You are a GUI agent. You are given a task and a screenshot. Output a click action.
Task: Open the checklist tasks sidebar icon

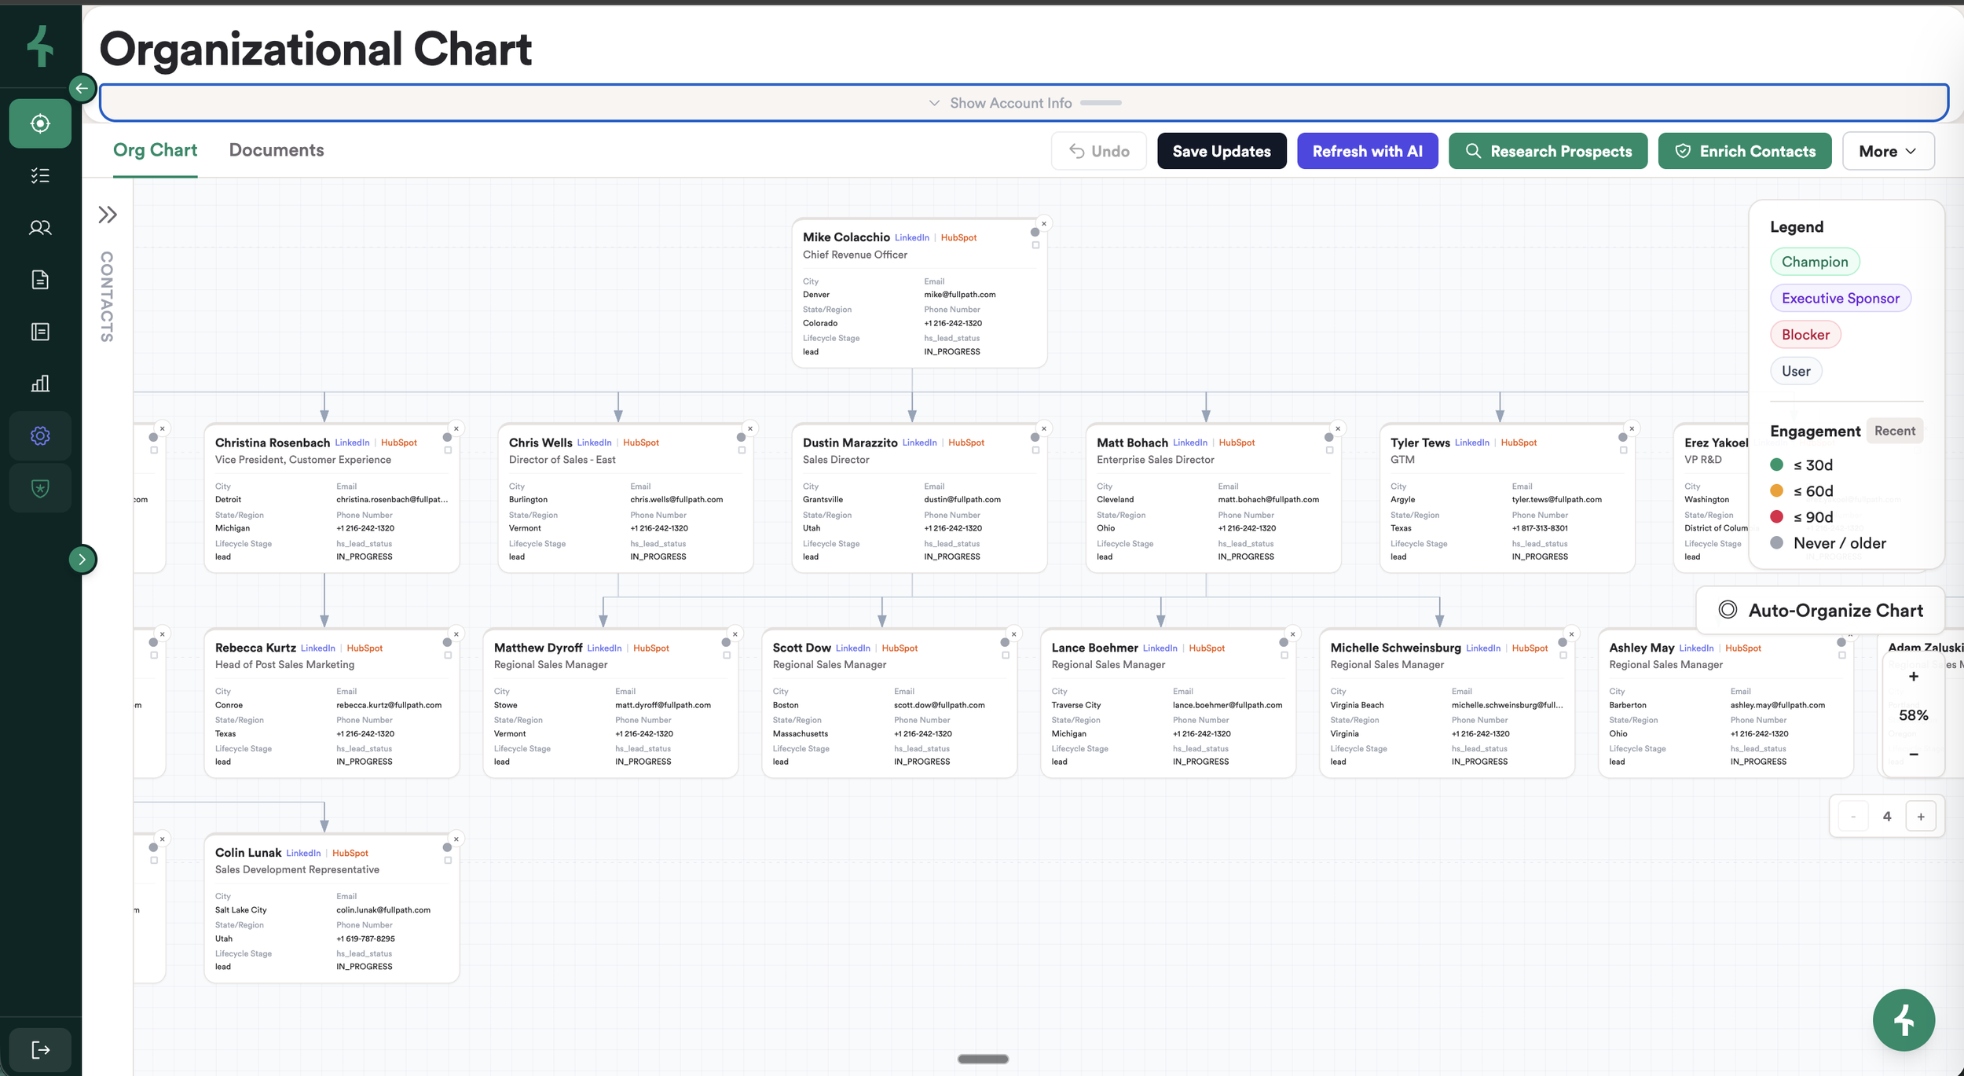click(x=40, y=175)
